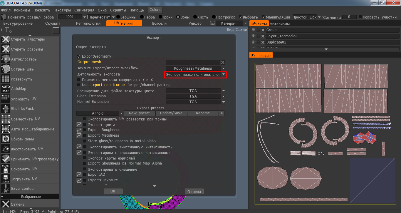Expand color texture TGA extension dropdown
This screenshot has height=213, width=401.
pyautogui.click(x=224, y=91)
